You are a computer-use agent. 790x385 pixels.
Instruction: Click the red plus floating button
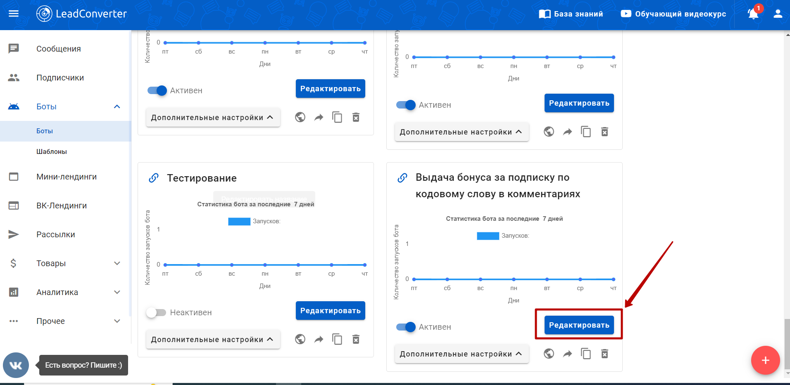(x=765, y=360)
